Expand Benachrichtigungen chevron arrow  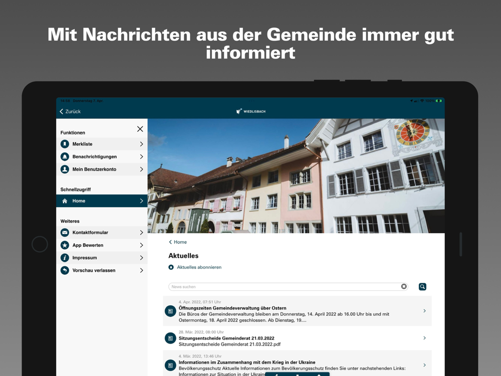click(x=142, y=156)
